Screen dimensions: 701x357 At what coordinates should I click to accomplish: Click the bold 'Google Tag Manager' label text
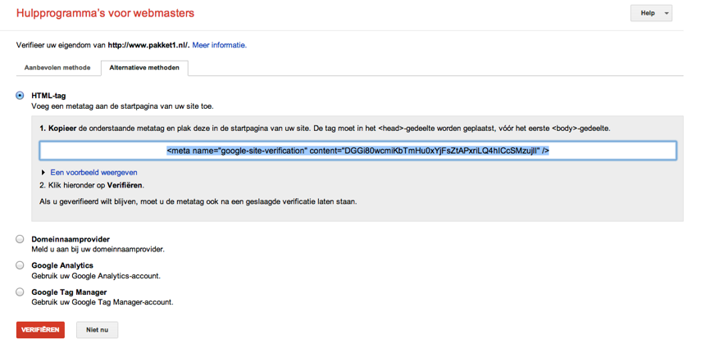69,291
